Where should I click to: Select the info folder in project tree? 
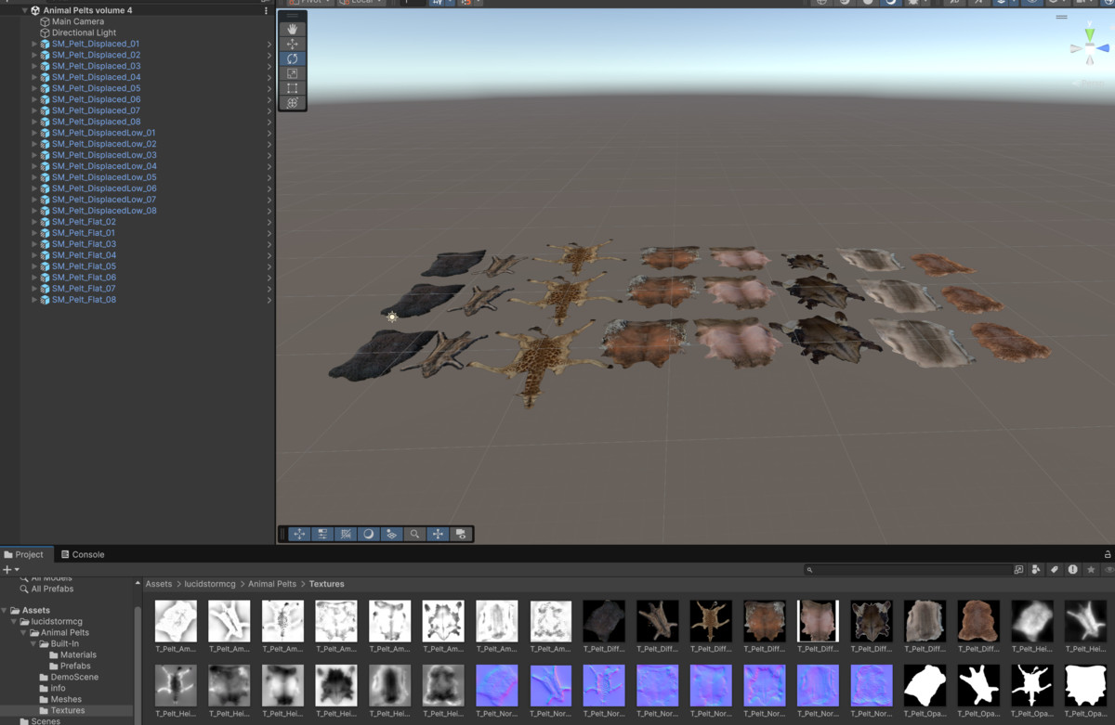(58, 688)
